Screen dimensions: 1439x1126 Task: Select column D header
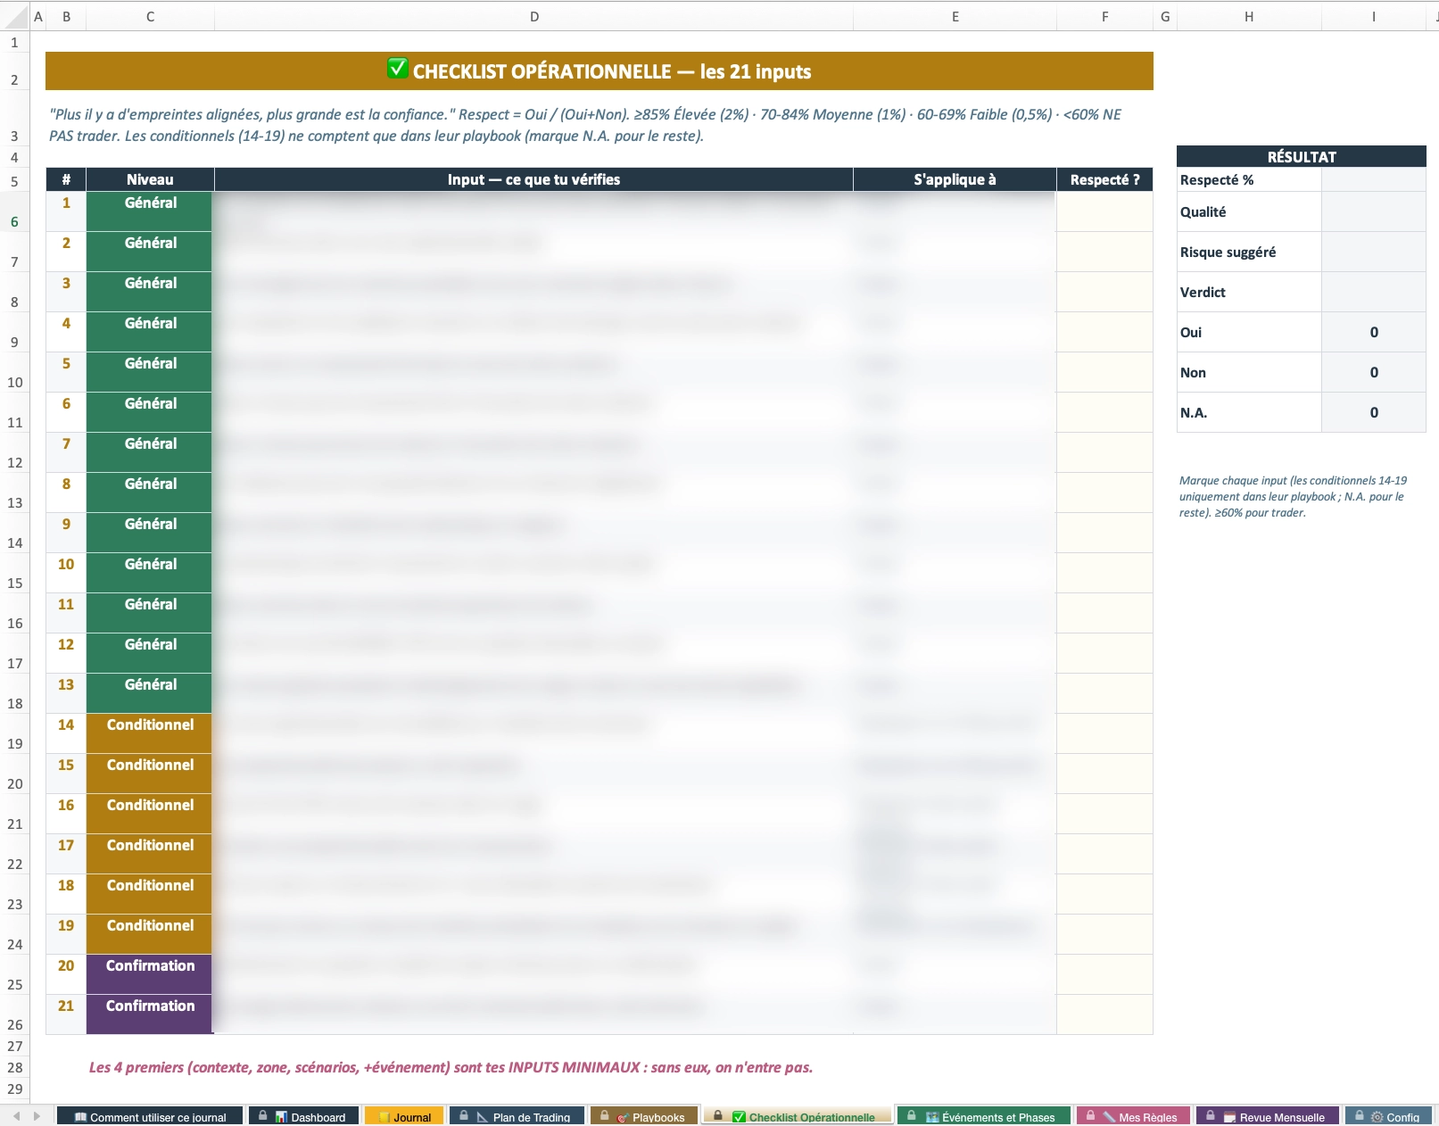point(533,16)
